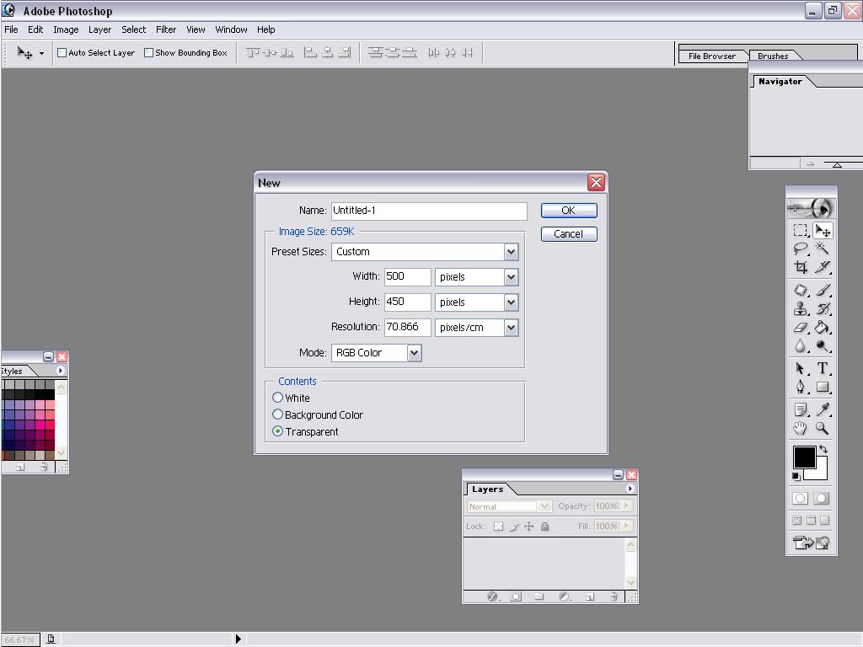The height and width of the screenshot is (647, 863).
Task: Select the Move tool in toolbox
Action: (823, 231)
